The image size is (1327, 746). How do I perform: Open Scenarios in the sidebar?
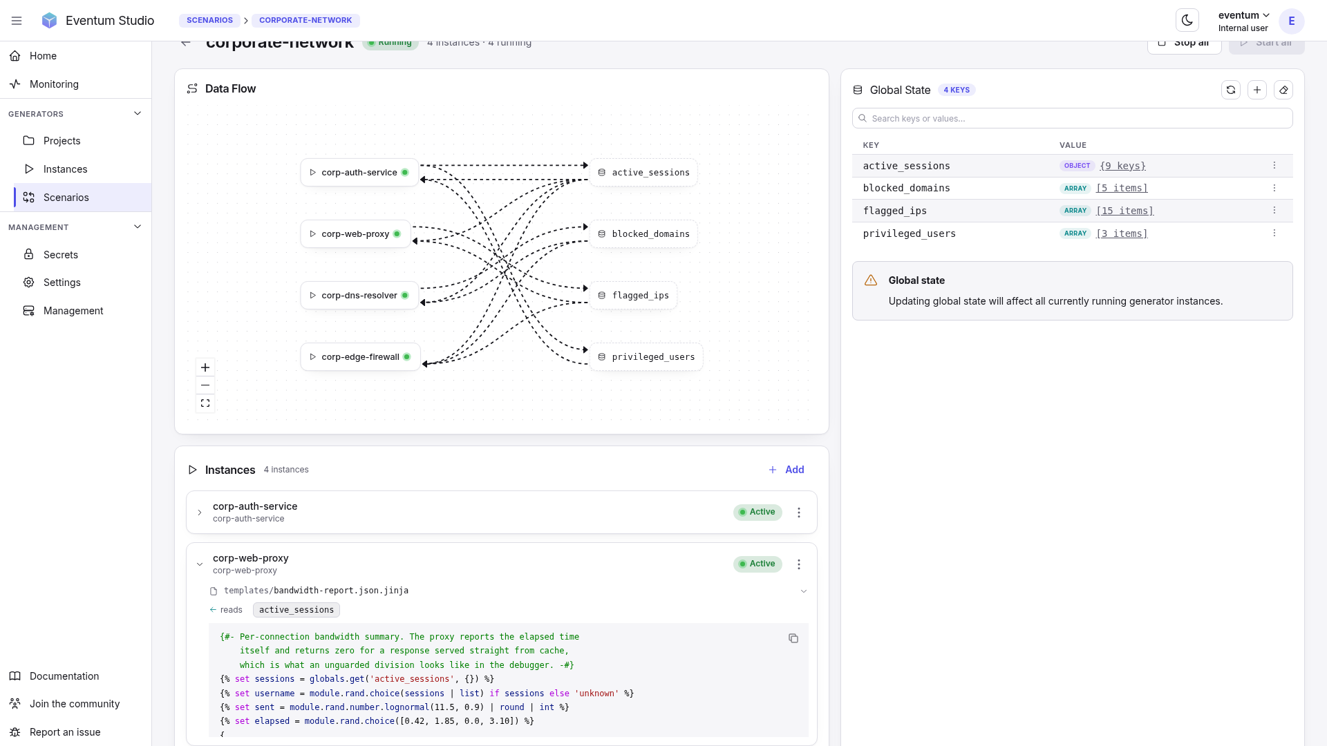click(x=83, y=198)
